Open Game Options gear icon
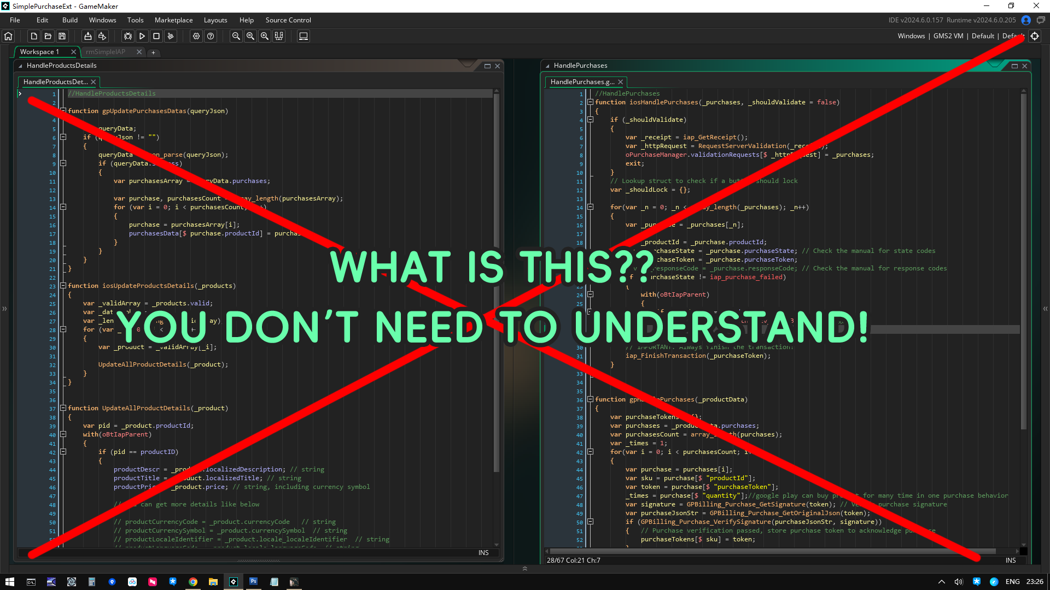The height and width of the screenshot is (590, 1050). click(196, 36)
